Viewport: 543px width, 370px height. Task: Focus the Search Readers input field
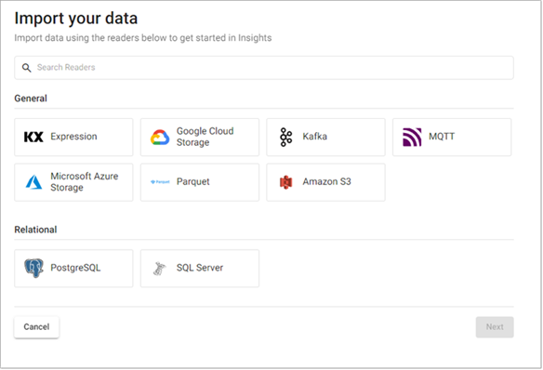coord(264,68)
